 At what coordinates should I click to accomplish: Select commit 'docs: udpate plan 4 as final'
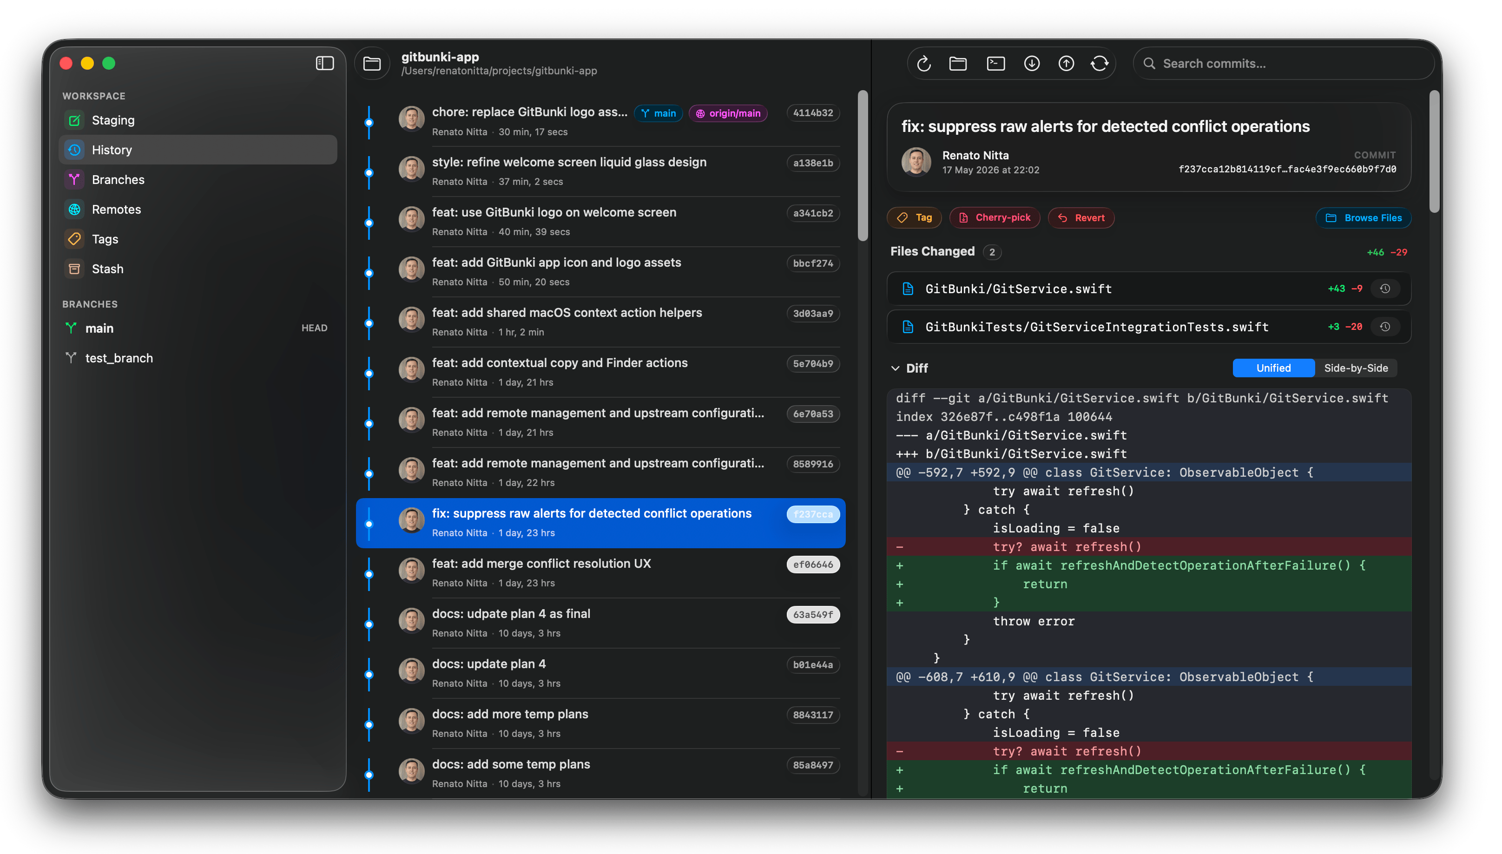pyautogui.click(x=600, y=623)
